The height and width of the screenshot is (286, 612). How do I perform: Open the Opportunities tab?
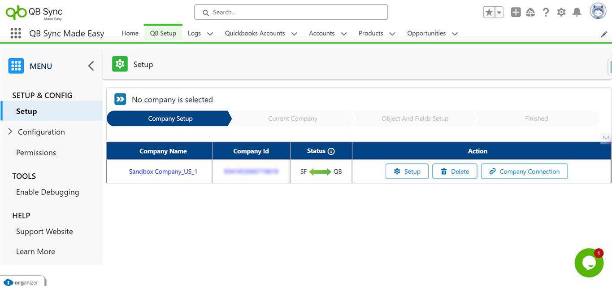pos(426,33)
